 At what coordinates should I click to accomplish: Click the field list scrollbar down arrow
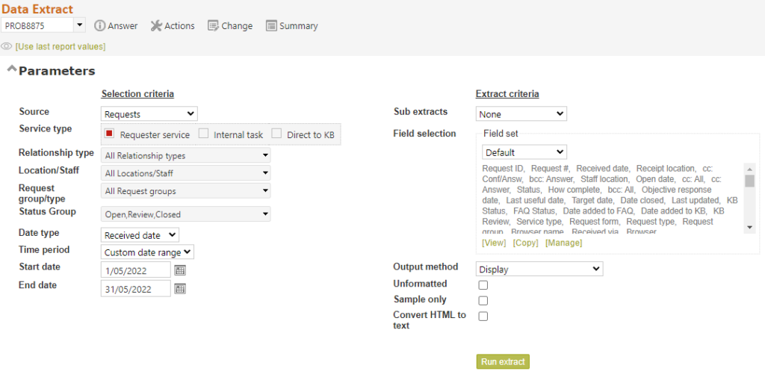pyautogui.click(x=750, y=228)
